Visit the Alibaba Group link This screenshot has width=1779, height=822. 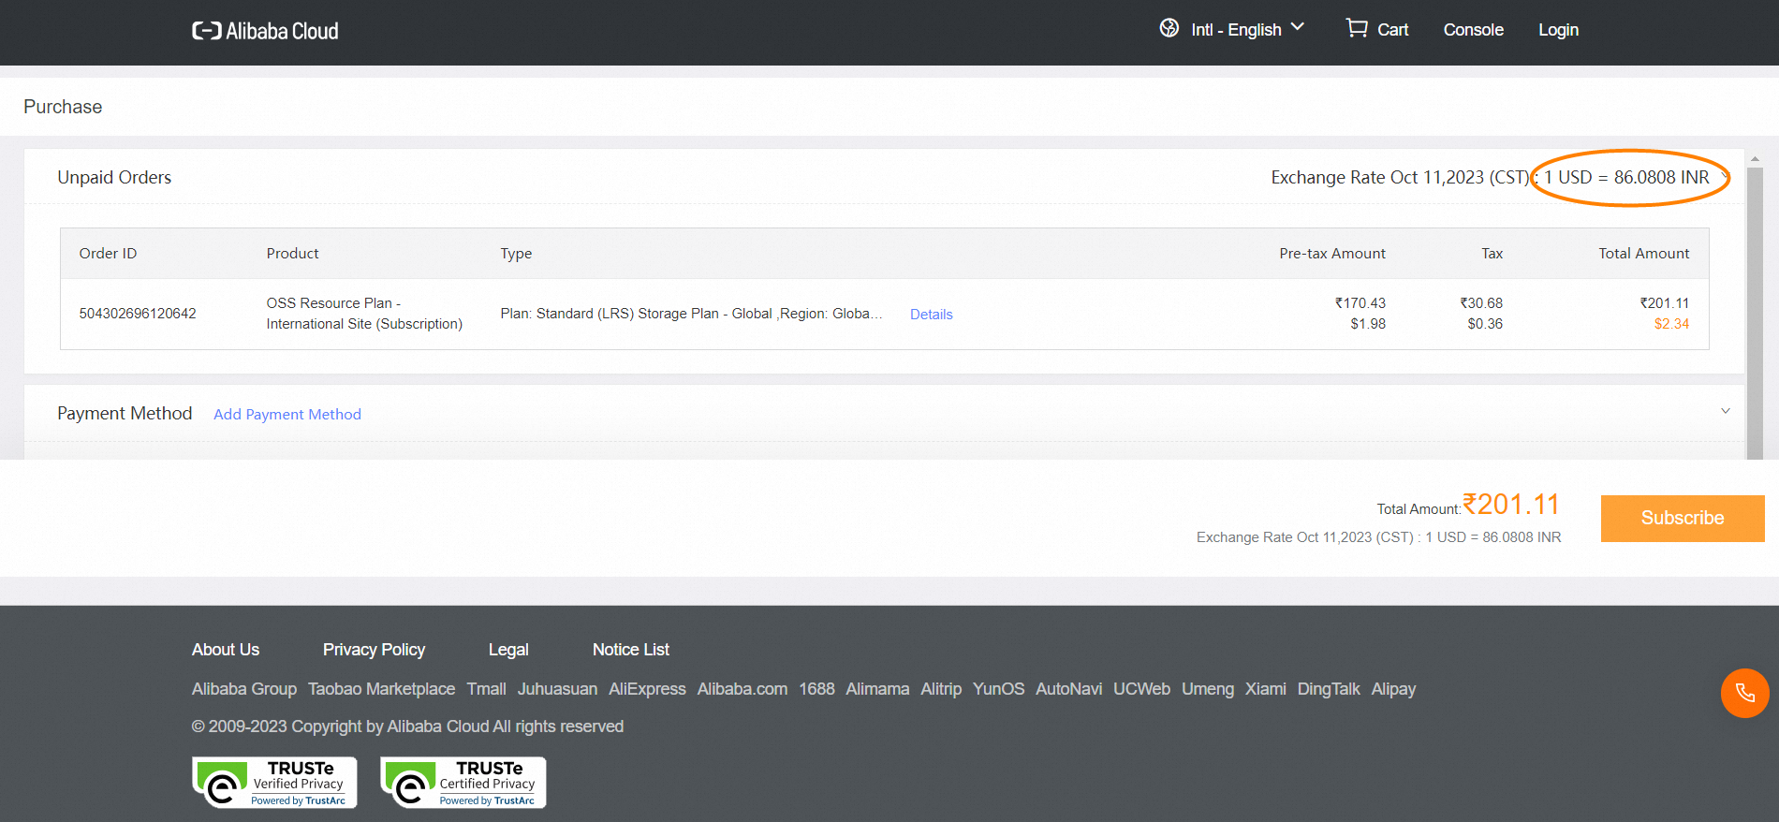[x=244, y=689]
